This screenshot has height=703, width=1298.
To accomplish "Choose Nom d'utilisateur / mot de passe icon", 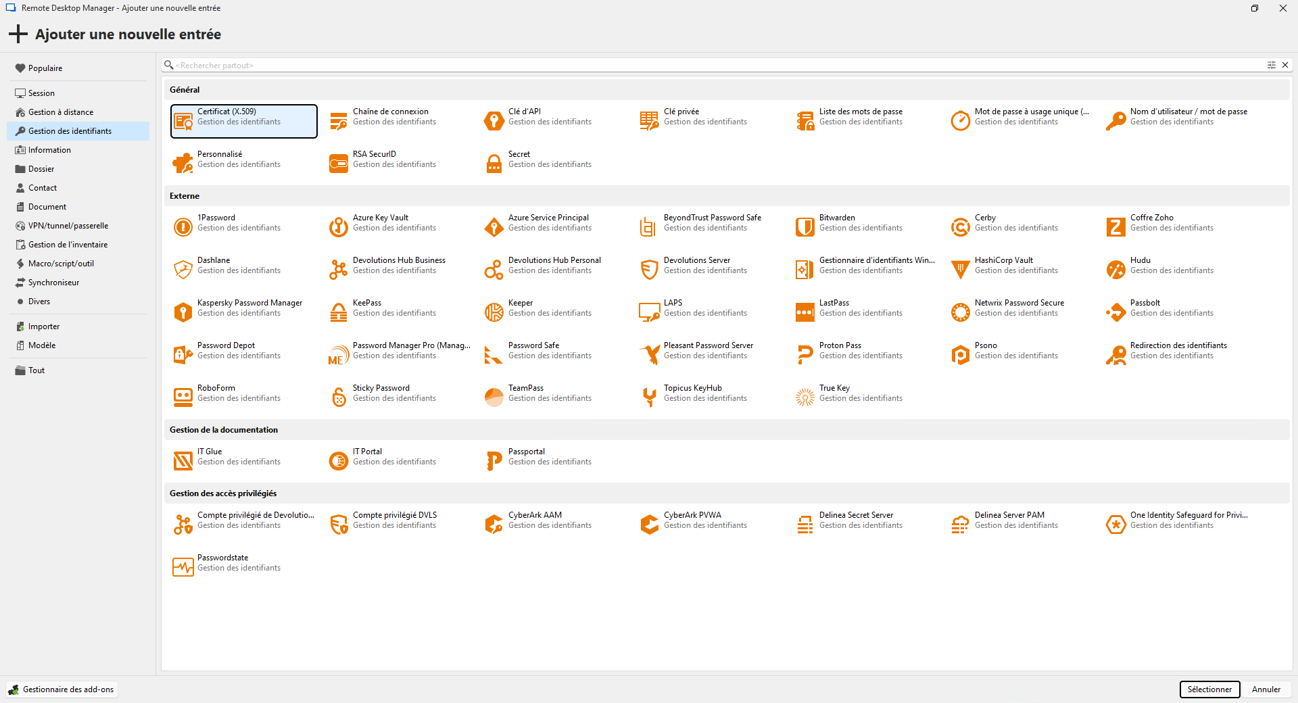I will pyautogui.click(x=1116, y=121).
